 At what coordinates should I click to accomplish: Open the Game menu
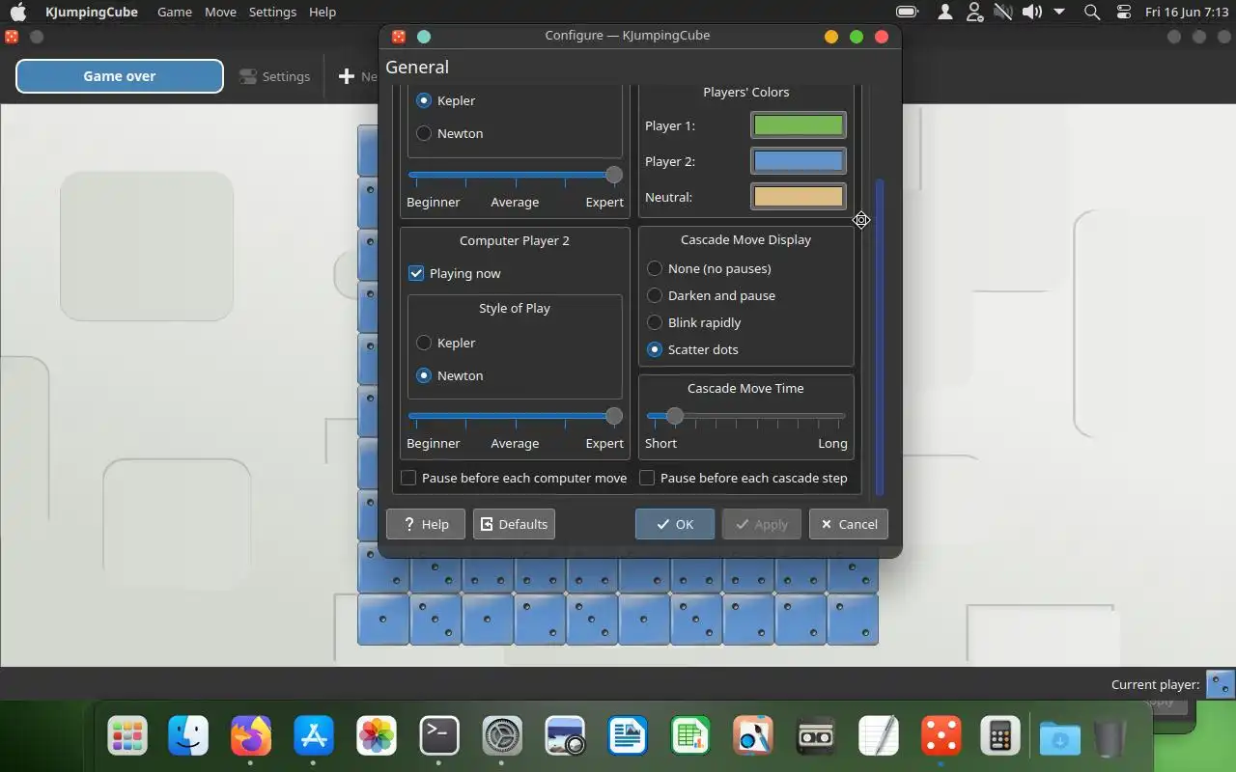pos(175,12)
